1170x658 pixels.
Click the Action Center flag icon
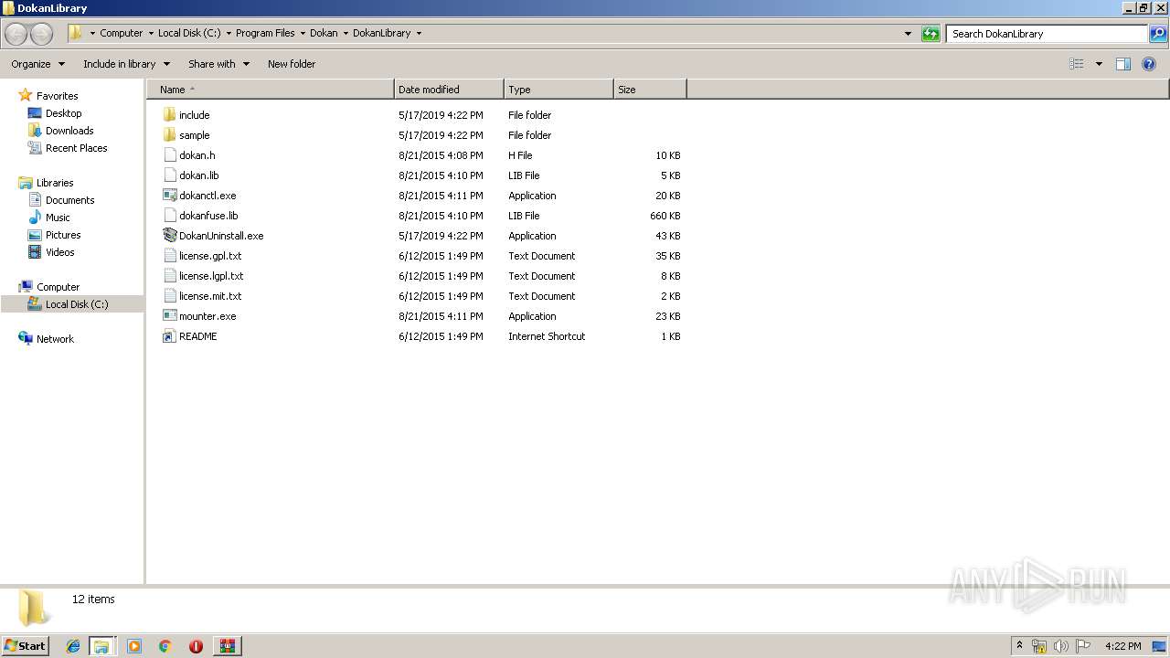click(1083, 646)
